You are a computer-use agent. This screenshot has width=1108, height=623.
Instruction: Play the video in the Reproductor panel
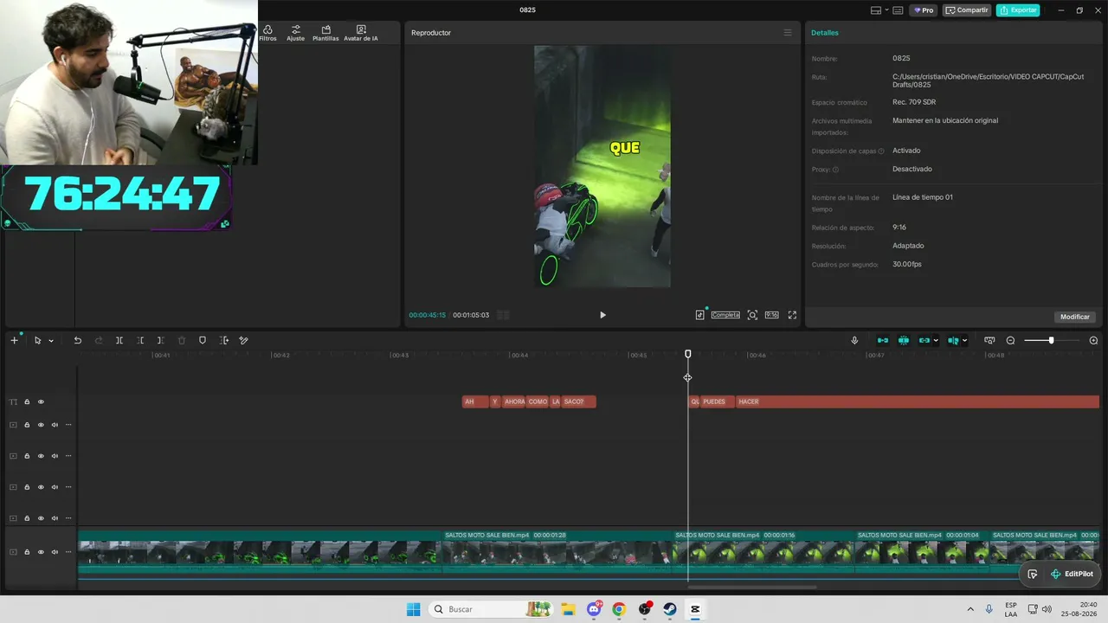(x=602, y=315)
